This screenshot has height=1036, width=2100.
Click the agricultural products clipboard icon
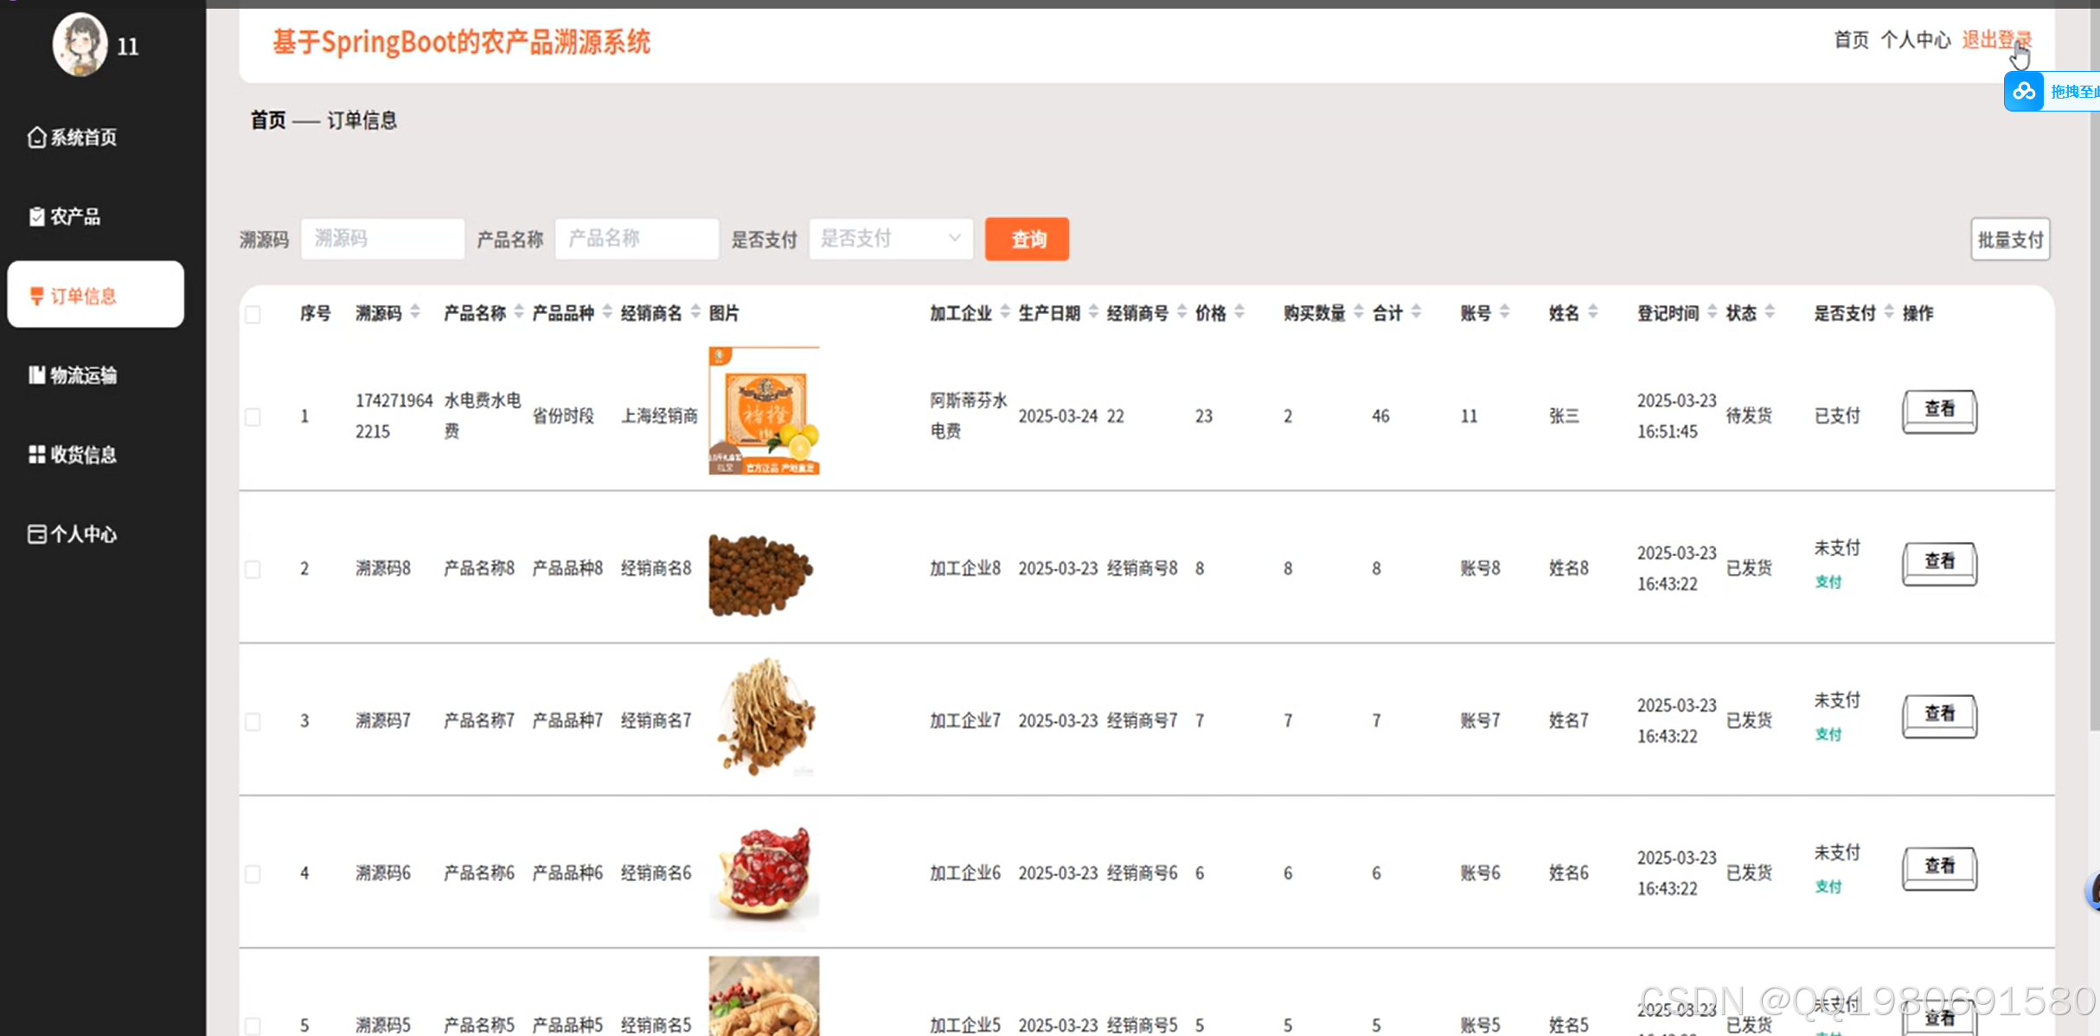pos(36,216)
